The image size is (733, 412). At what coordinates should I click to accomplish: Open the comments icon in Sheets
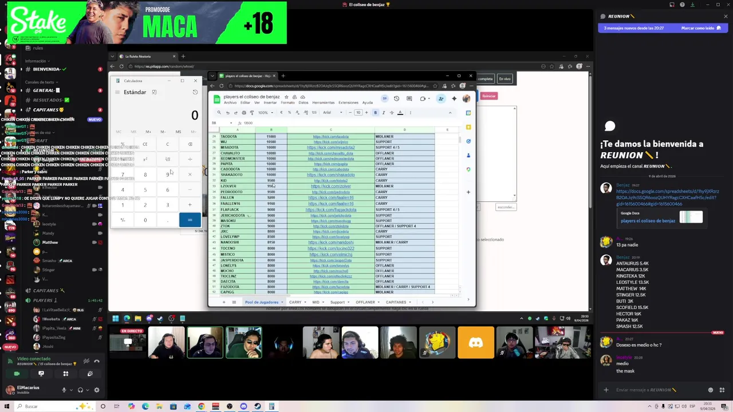coord(409,98)
